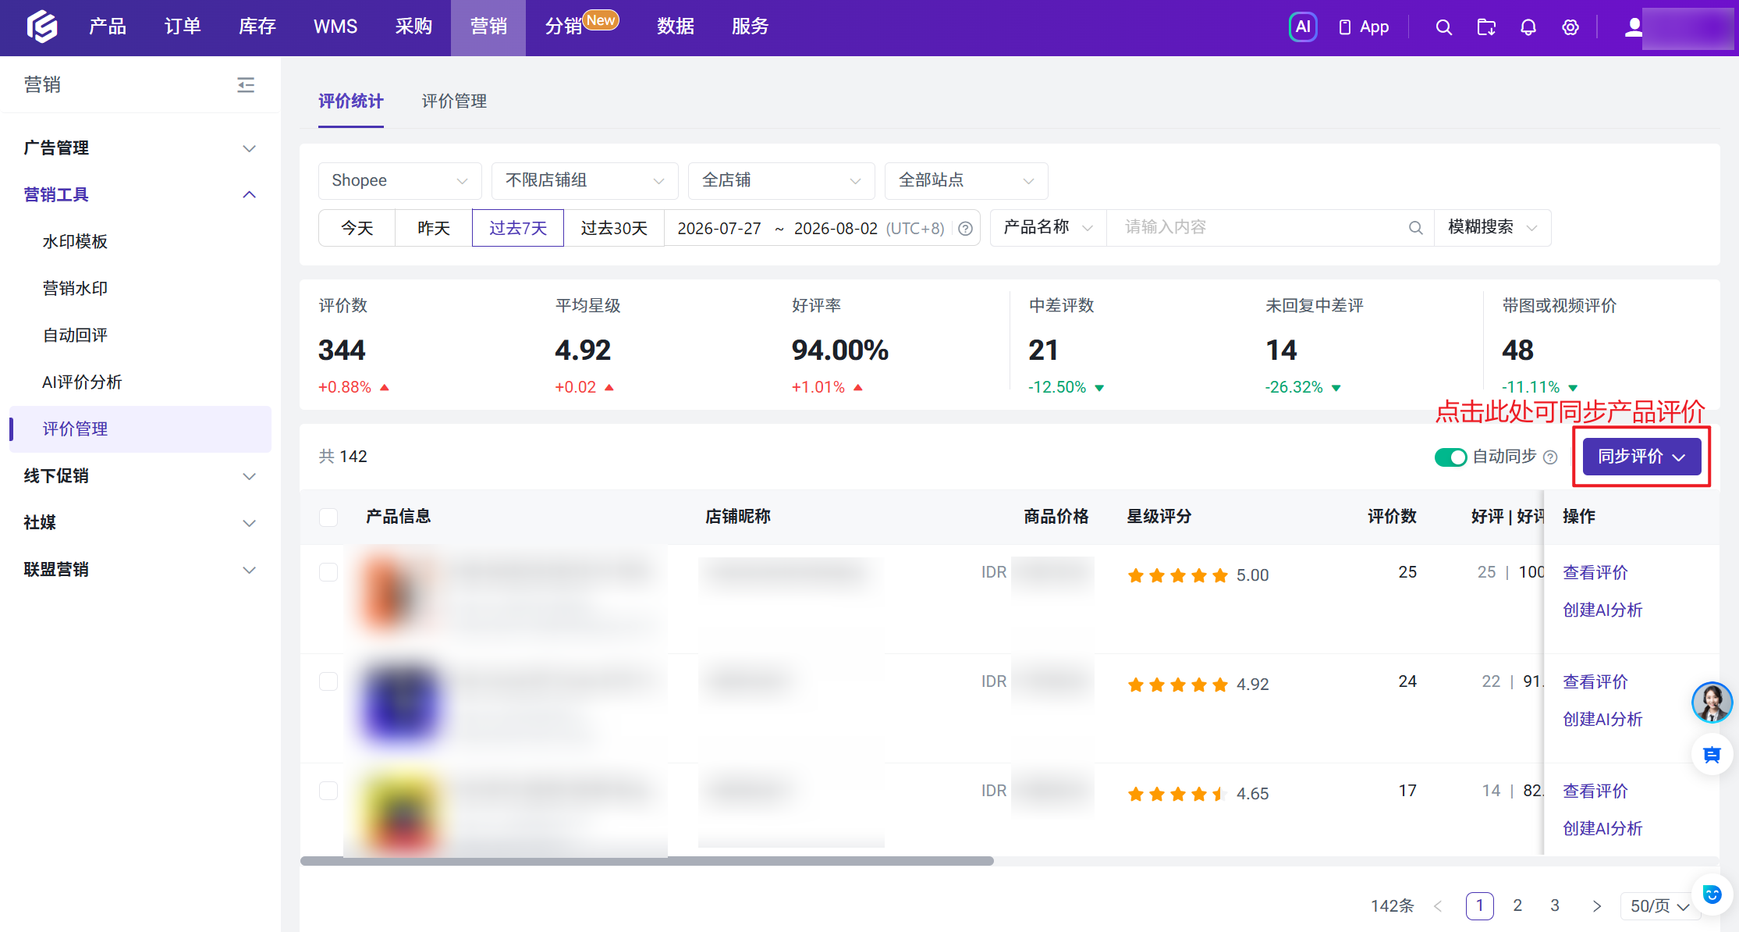
Task: Open the 不限店铺组 dropdown
Action: 585,181
